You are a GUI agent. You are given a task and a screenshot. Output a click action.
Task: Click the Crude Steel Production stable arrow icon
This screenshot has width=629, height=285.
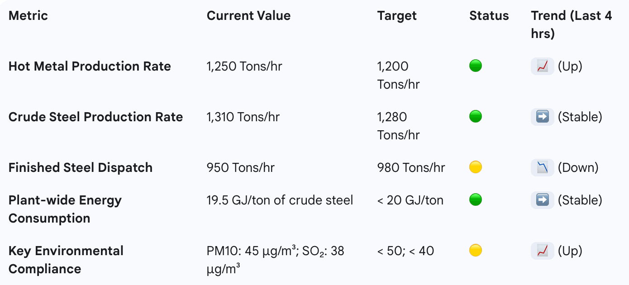[x=542, y=117]
